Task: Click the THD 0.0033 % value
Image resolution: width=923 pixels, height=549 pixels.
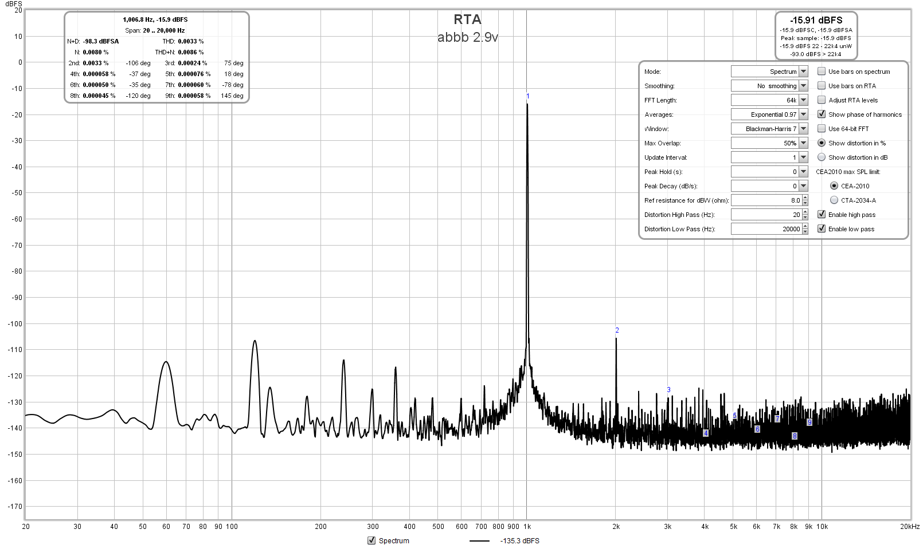Action: pos(191,41)
